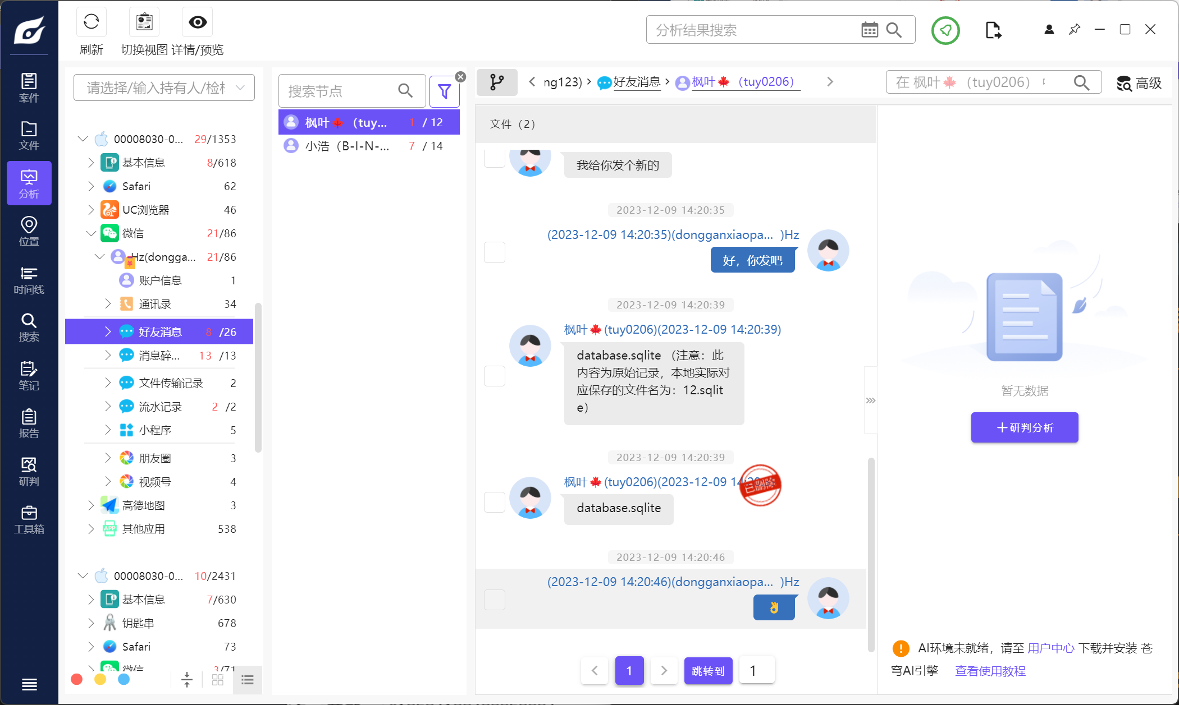Viewport: 1179px width, 705px height.
Task: Open the Timeline (时间线) sidebar icon
Action: (x=29, y=280)
